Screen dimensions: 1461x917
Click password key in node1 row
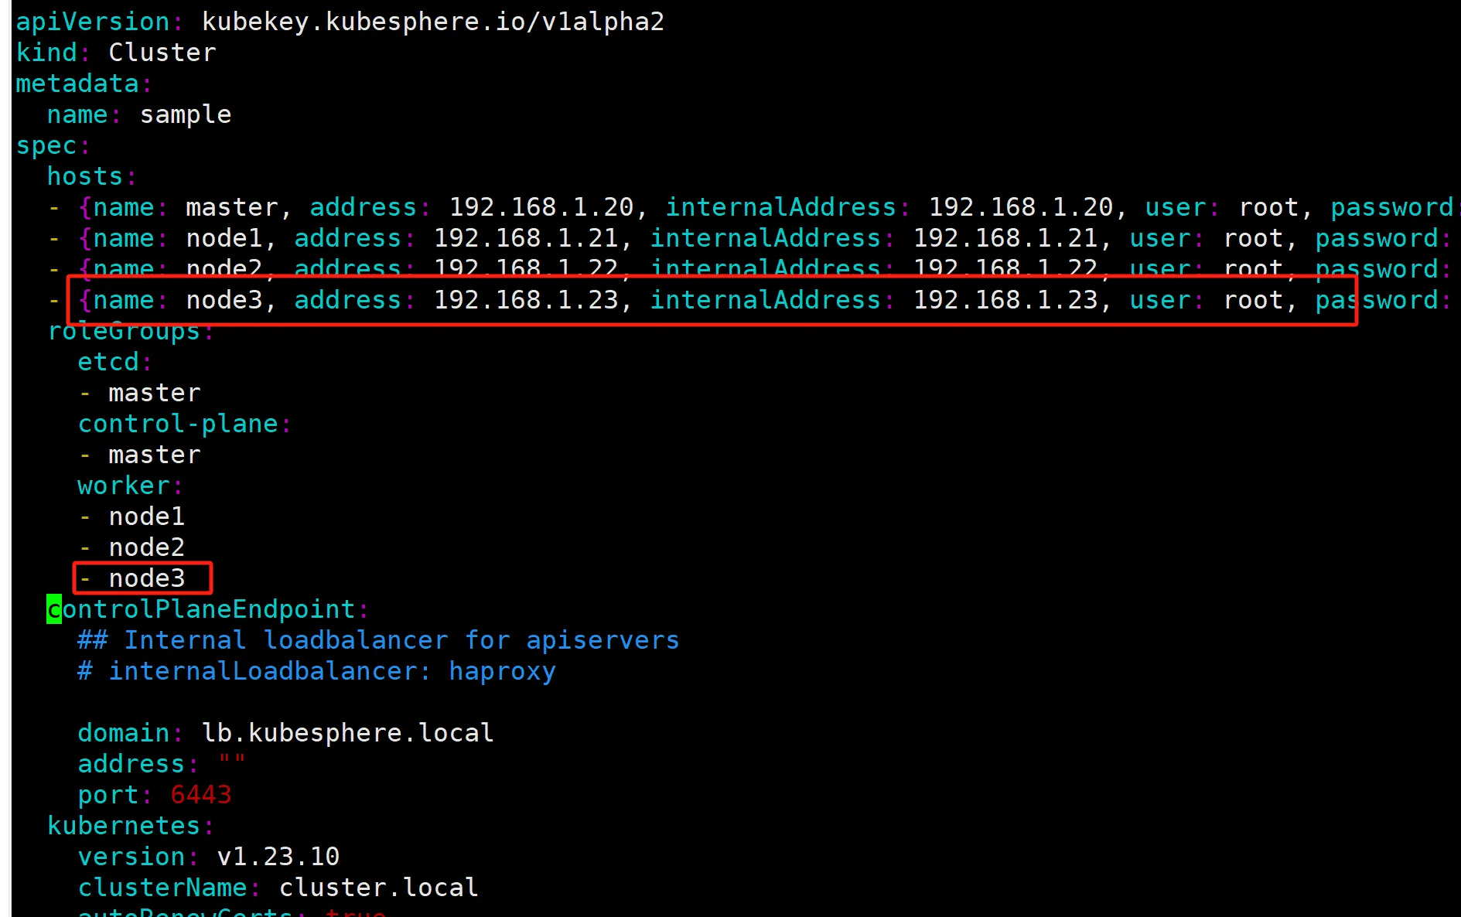[x=1377, y=238]
